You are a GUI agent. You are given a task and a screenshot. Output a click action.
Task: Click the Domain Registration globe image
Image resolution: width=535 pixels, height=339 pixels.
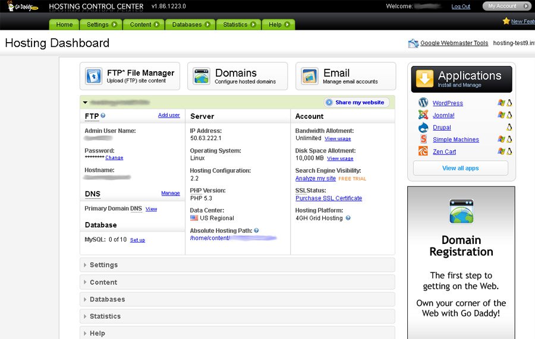click(x=461, y=211)
